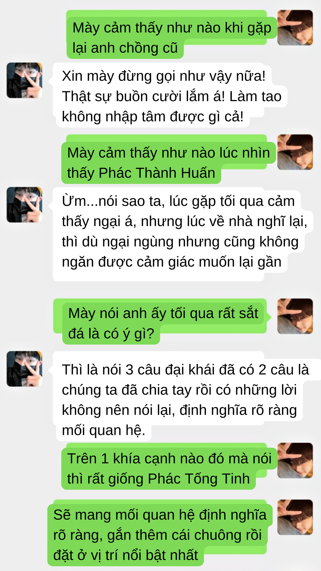Click the text 'mối quan hệ.' in white bubble

coord(104,430)
